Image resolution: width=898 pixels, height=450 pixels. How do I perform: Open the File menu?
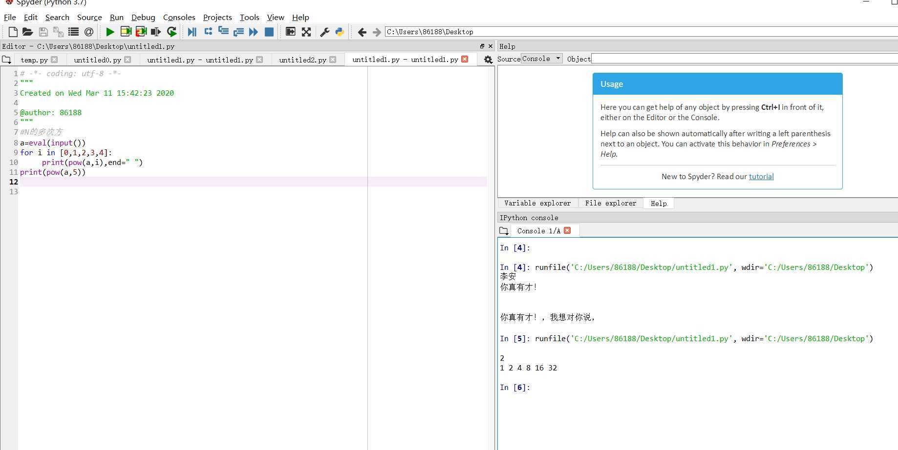(10, 17)
